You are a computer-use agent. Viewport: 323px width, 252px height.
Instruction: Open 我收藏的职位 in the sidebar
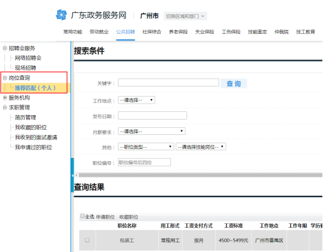31,127
